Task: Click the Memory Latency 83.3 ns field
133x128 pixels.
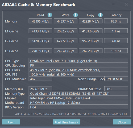Action: pos(116,21)
